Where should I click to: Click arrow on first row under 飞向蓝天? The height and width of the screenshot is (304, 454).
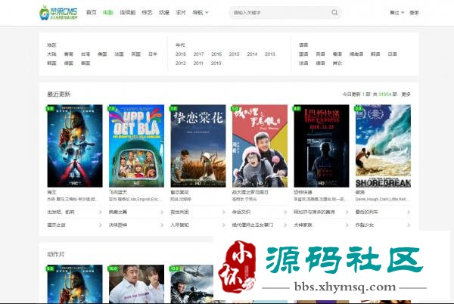[162, 212]
